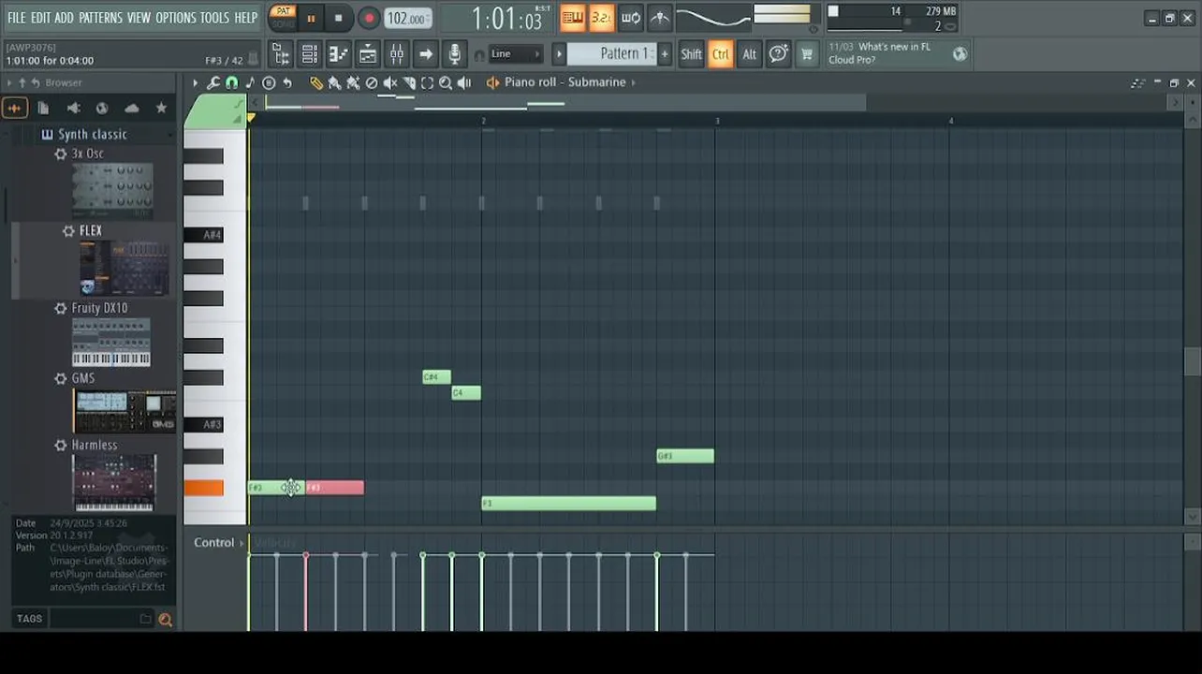The image size is (1202, 674).
Task: Select the Draw pencil tool
Action: [316, 82]
